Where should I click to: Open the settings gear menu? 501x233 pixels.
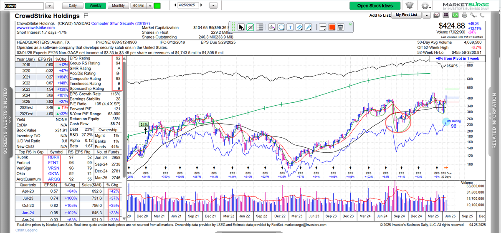tap(425, 6)
